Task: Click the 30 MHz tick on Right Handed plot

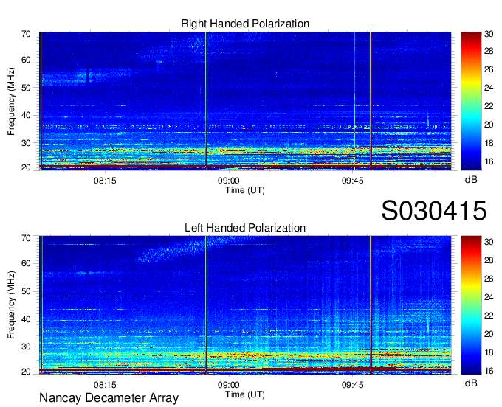Action: pyautogui.click(x=26, y=143)
